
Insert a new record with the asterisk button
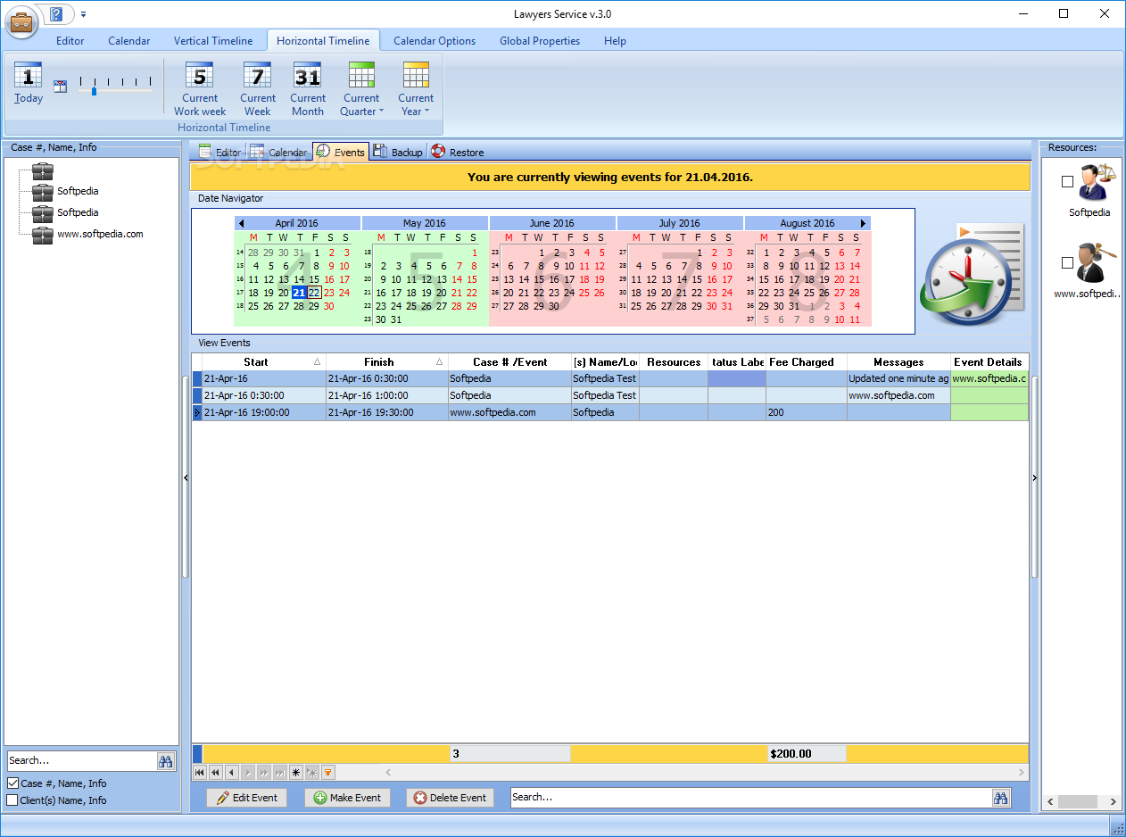tap(296, 772)
